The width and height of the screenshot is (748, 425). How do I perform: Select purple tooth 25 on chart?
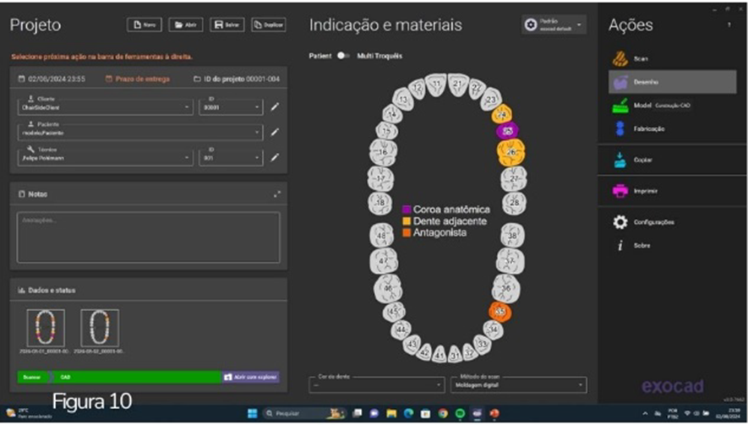point(508,131)
